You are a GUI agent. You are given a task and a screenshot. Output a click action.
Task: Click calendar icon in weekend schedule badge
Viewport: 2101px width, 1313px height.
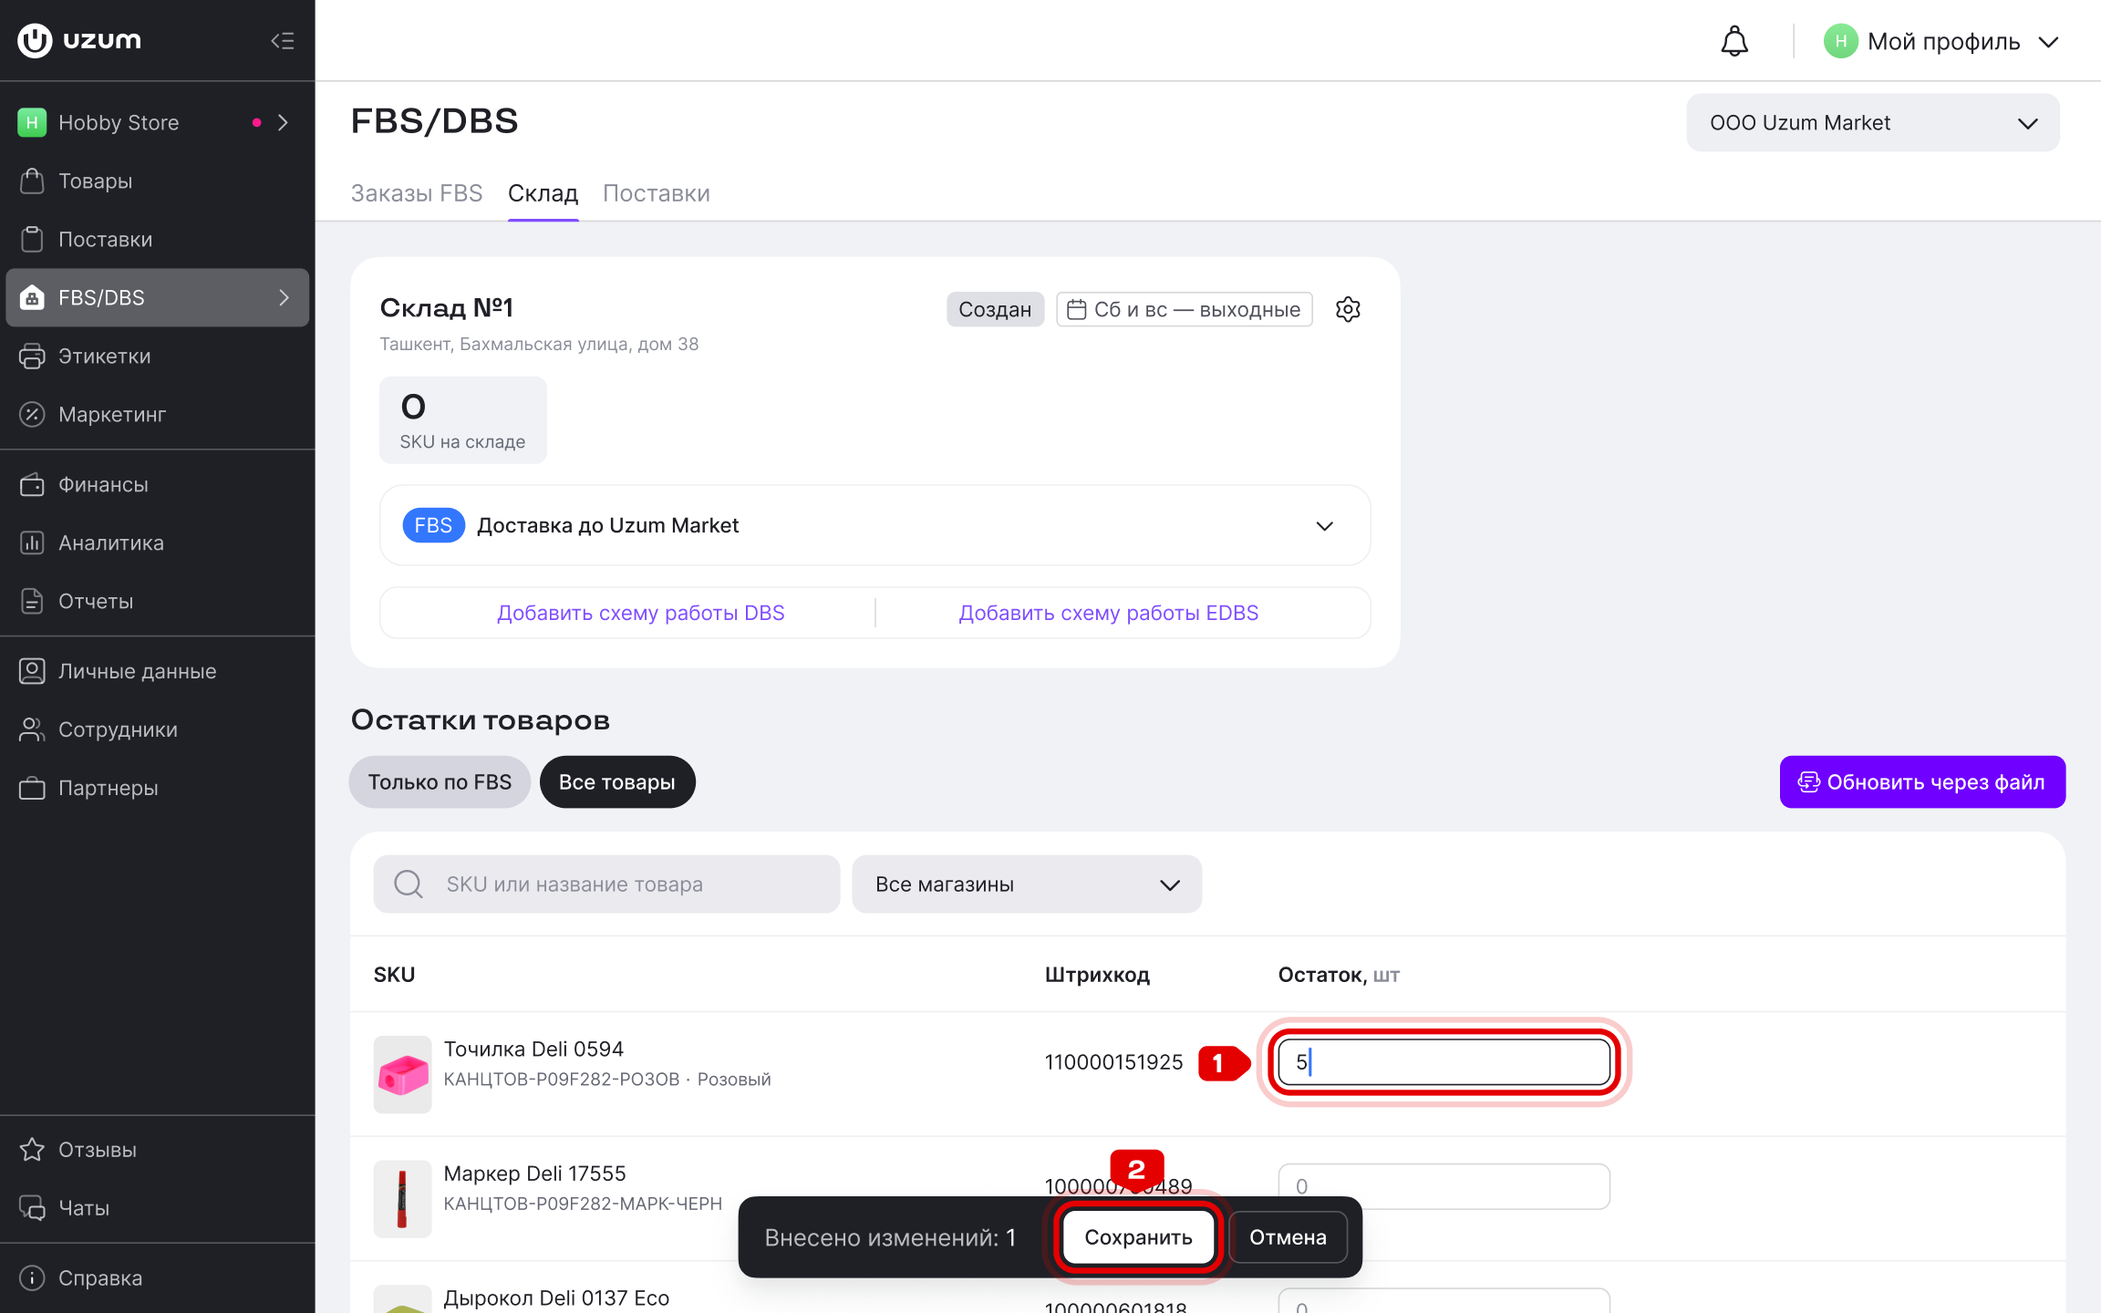point(1076,309)
